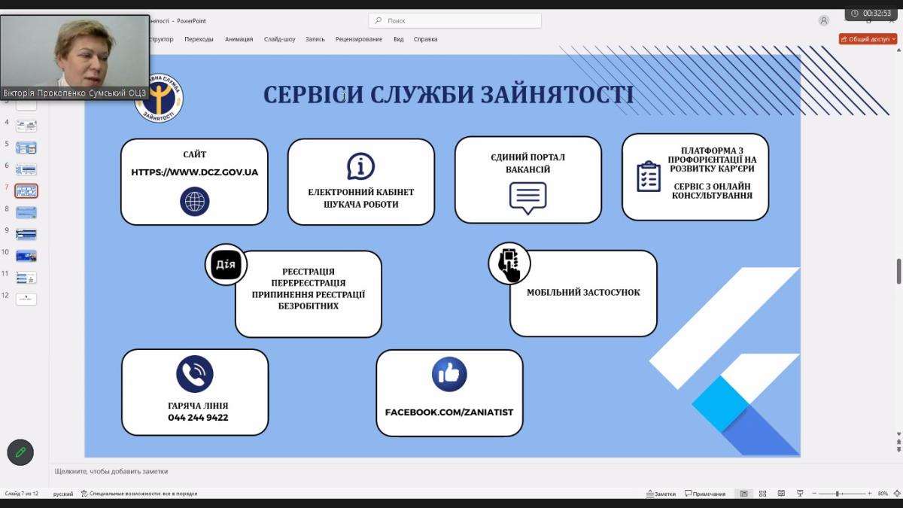Screen dimensions: 903x508
Task: Open the Анимация ribbon tab
Action: (x=239, y=39)
